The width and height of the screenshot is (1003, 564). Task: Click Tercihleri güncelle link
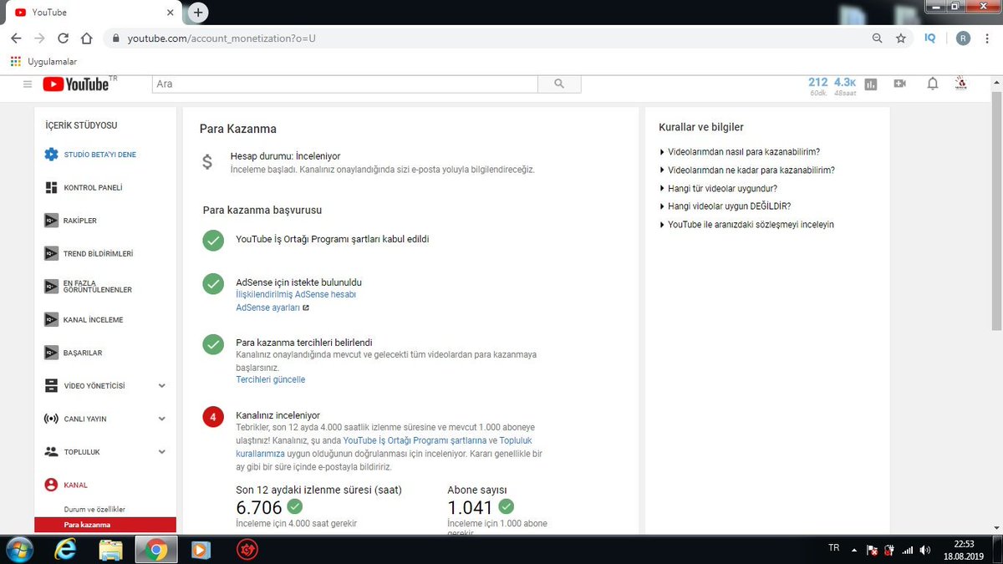pyautogui.click(x=271, y=379)
